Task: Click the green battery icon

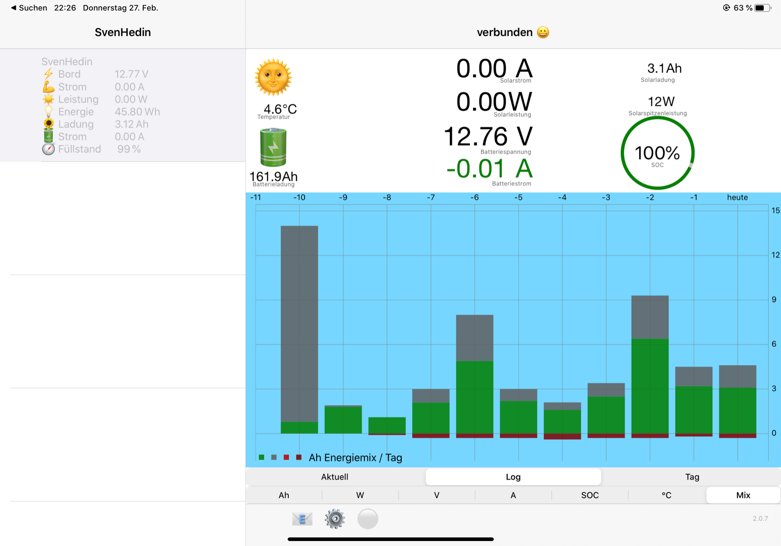Action: point(273,147)
